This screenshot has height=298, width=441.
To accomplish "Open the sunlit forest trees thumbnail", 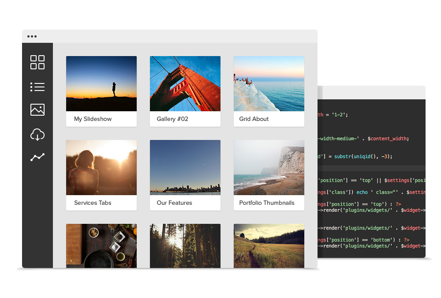I will tap(185, 245).
